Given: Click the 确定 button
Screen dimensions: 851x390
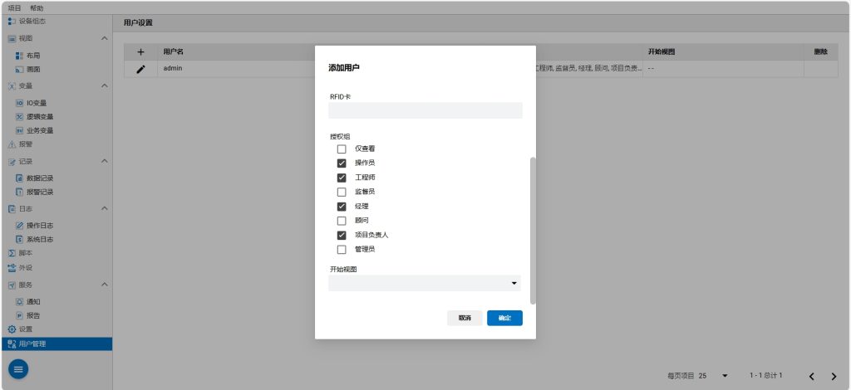Looking at the screenshot, I should click(x=504, y=318).
